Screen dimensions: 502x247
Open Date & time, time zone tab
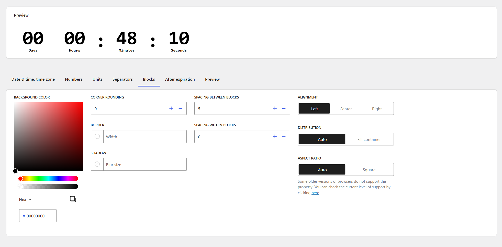point(33,79)
